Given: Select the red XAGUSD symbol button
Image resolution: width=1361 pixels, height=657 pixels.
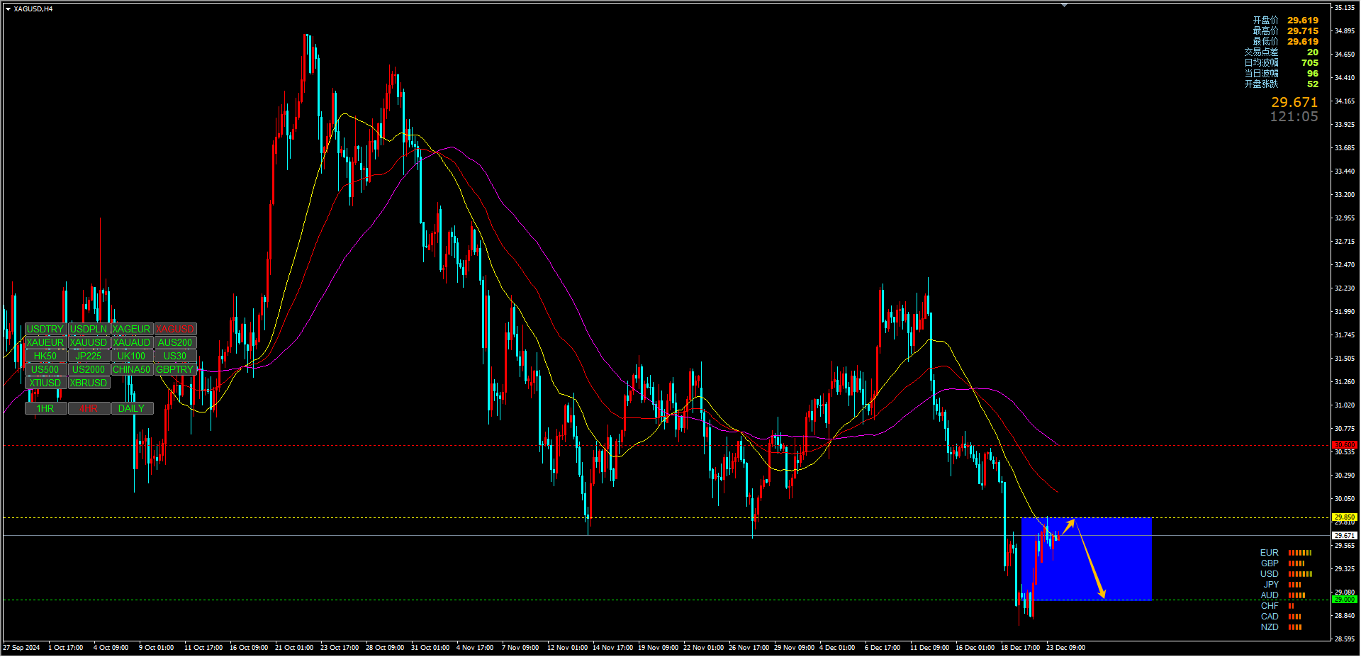Looking at the screenshot, I should (175, 330).
